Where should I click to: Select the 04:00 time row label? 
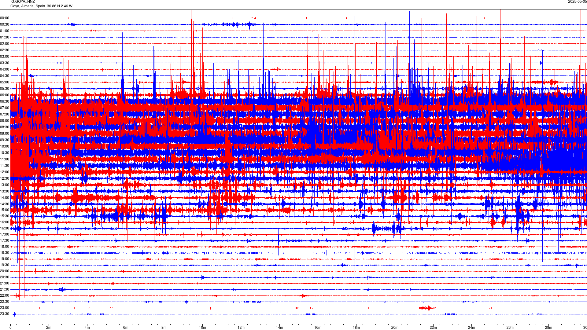(5, 69)
